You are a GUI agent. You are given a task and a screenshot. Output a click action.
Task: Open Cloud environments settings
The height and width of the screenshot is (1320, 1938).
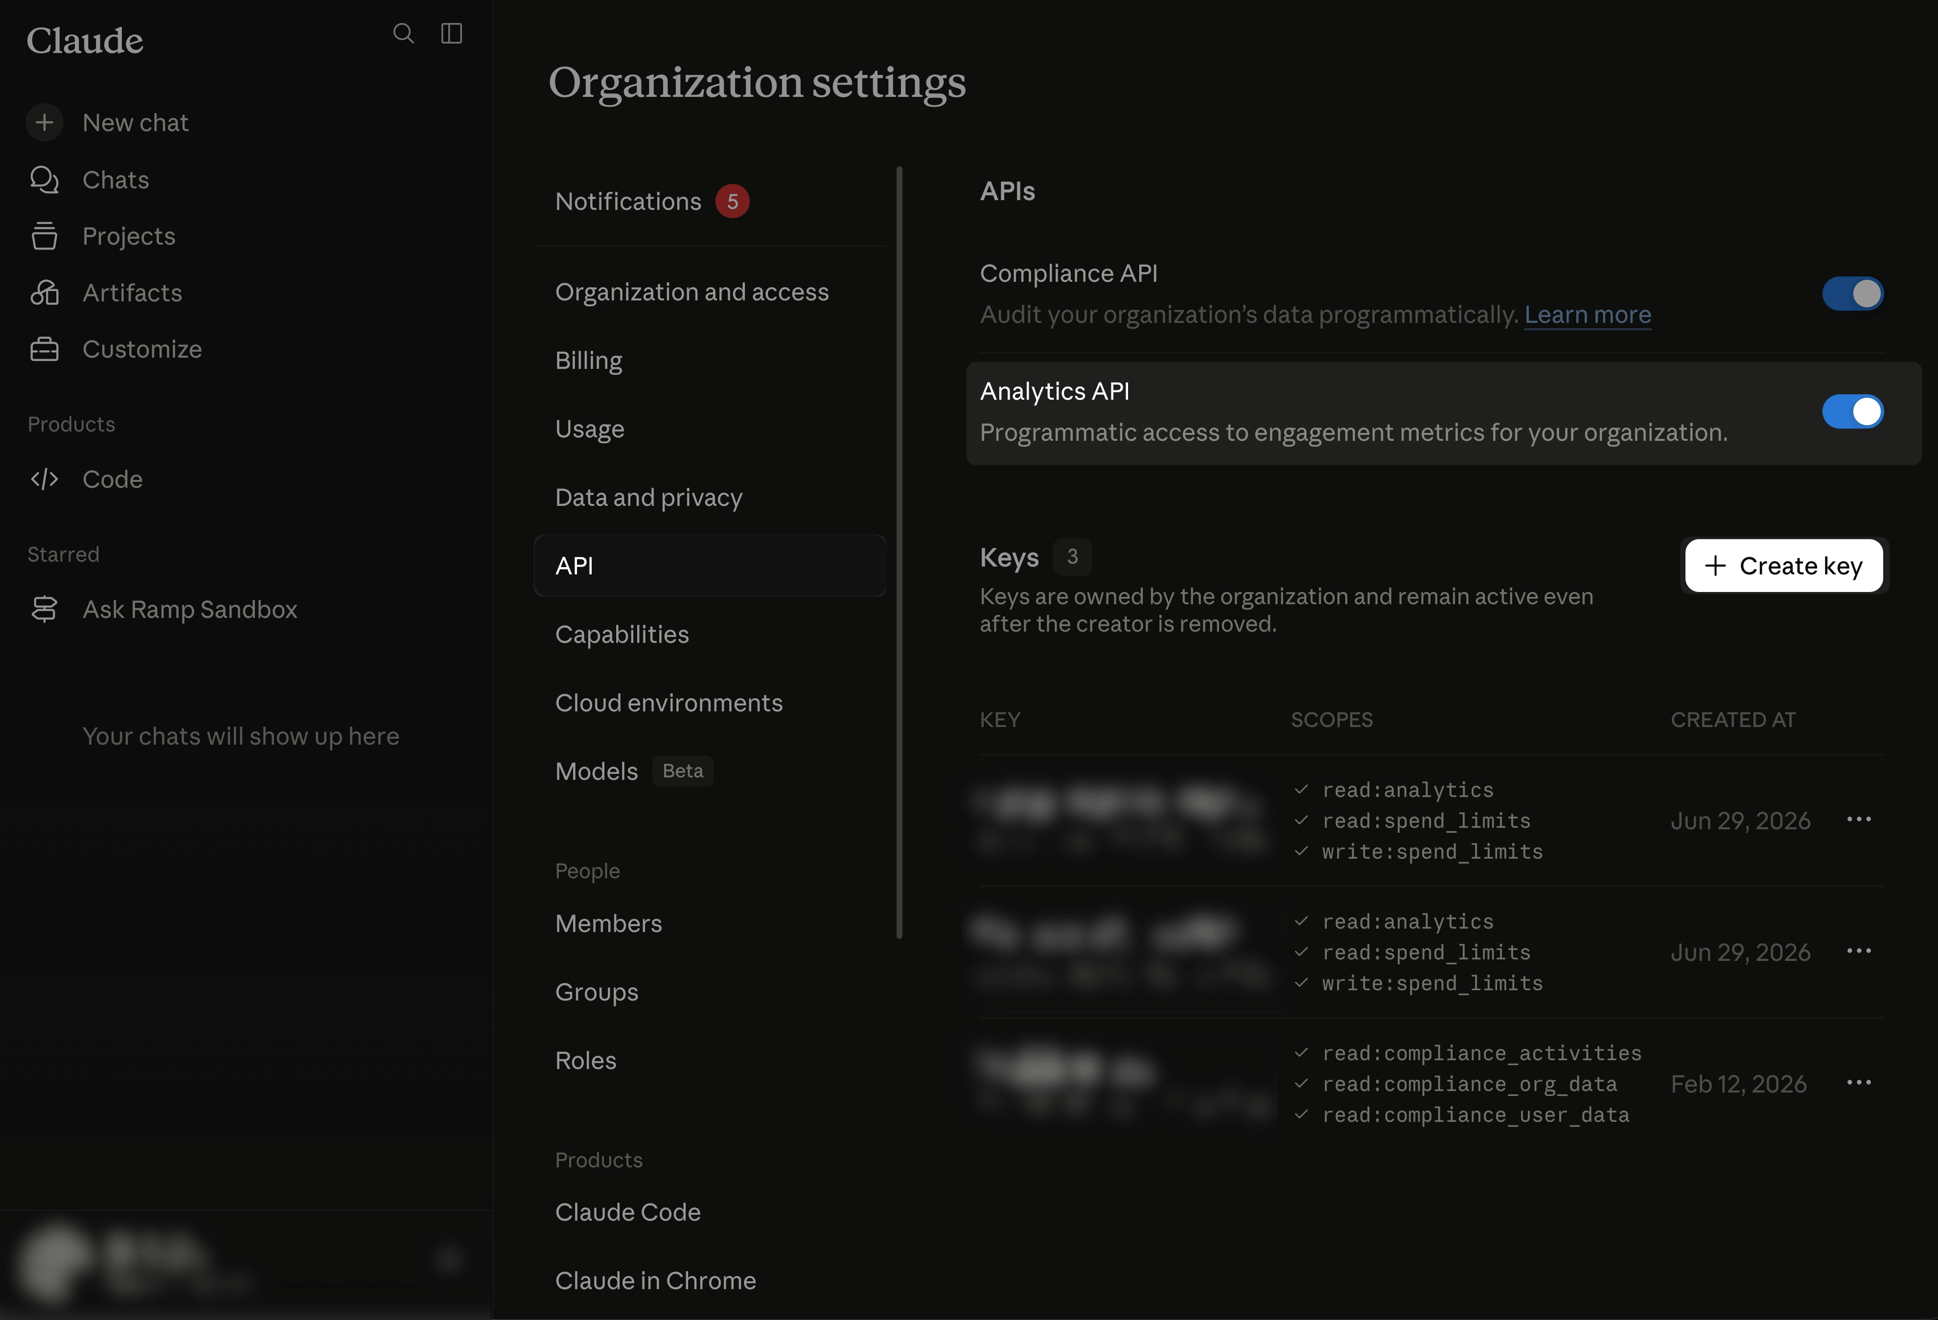coord(711,703)
